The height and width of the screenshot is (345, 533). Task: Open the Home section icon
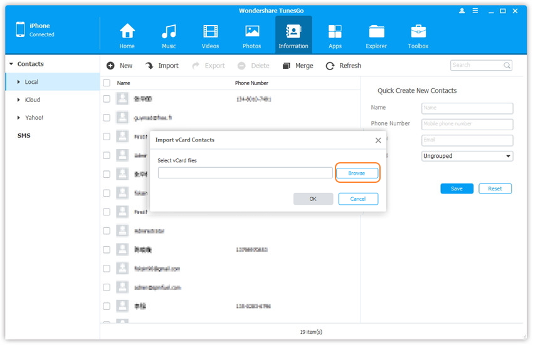coord(127,32)
